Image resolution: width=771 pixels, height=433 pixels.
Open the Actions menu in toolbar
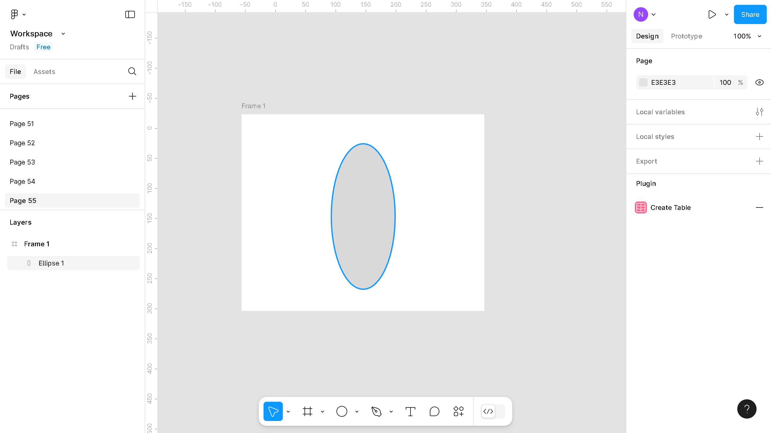[458, 411]
